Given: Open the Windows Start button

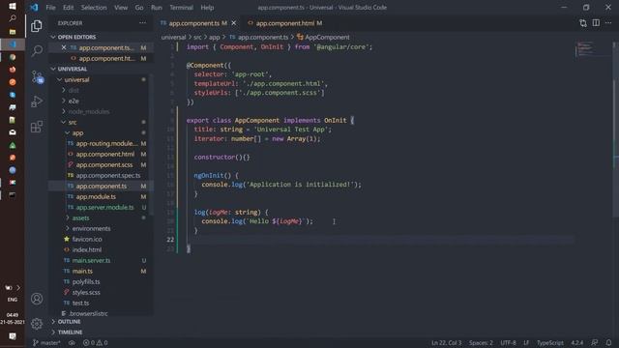Looking at the screenshot, I should (13, 6).
